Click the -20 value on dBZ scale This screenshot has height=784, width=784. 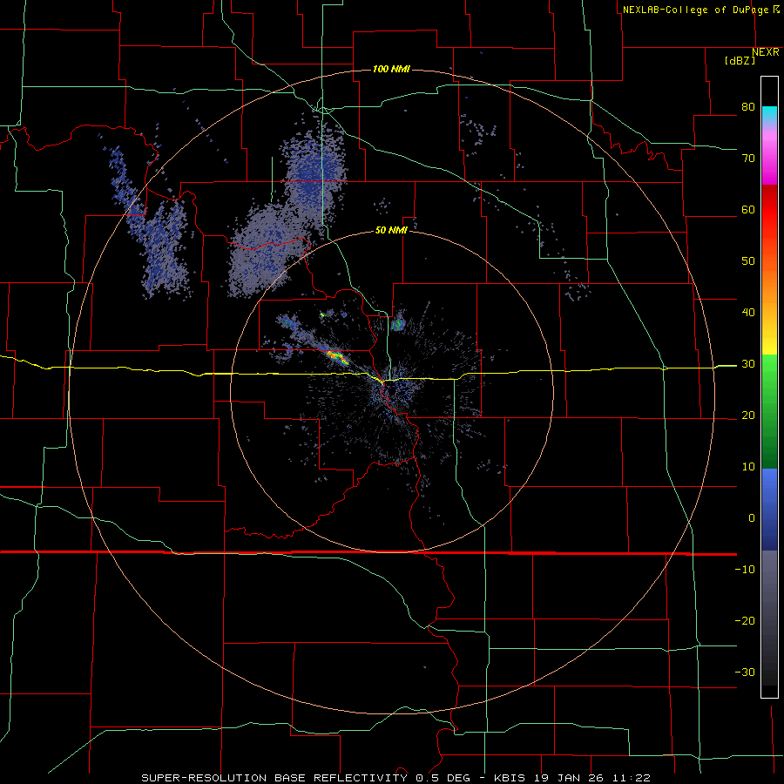pos(745,621)
